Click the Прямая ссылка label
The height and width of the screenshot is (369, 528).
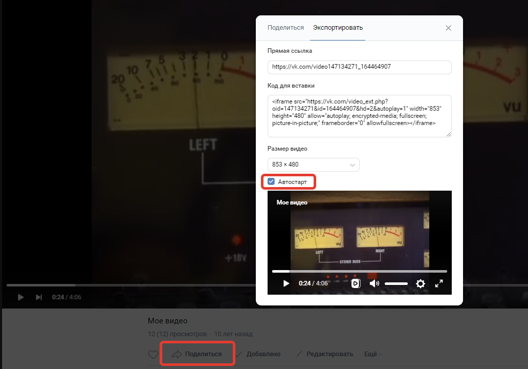click(290, 51)
